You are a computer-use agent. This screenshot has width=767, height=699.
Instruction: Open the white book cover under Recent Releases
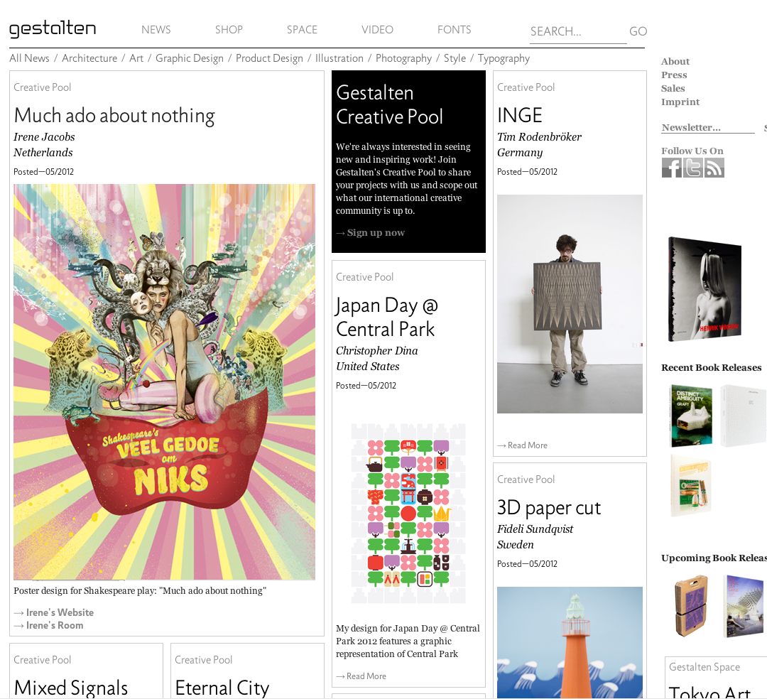[743, 416]
